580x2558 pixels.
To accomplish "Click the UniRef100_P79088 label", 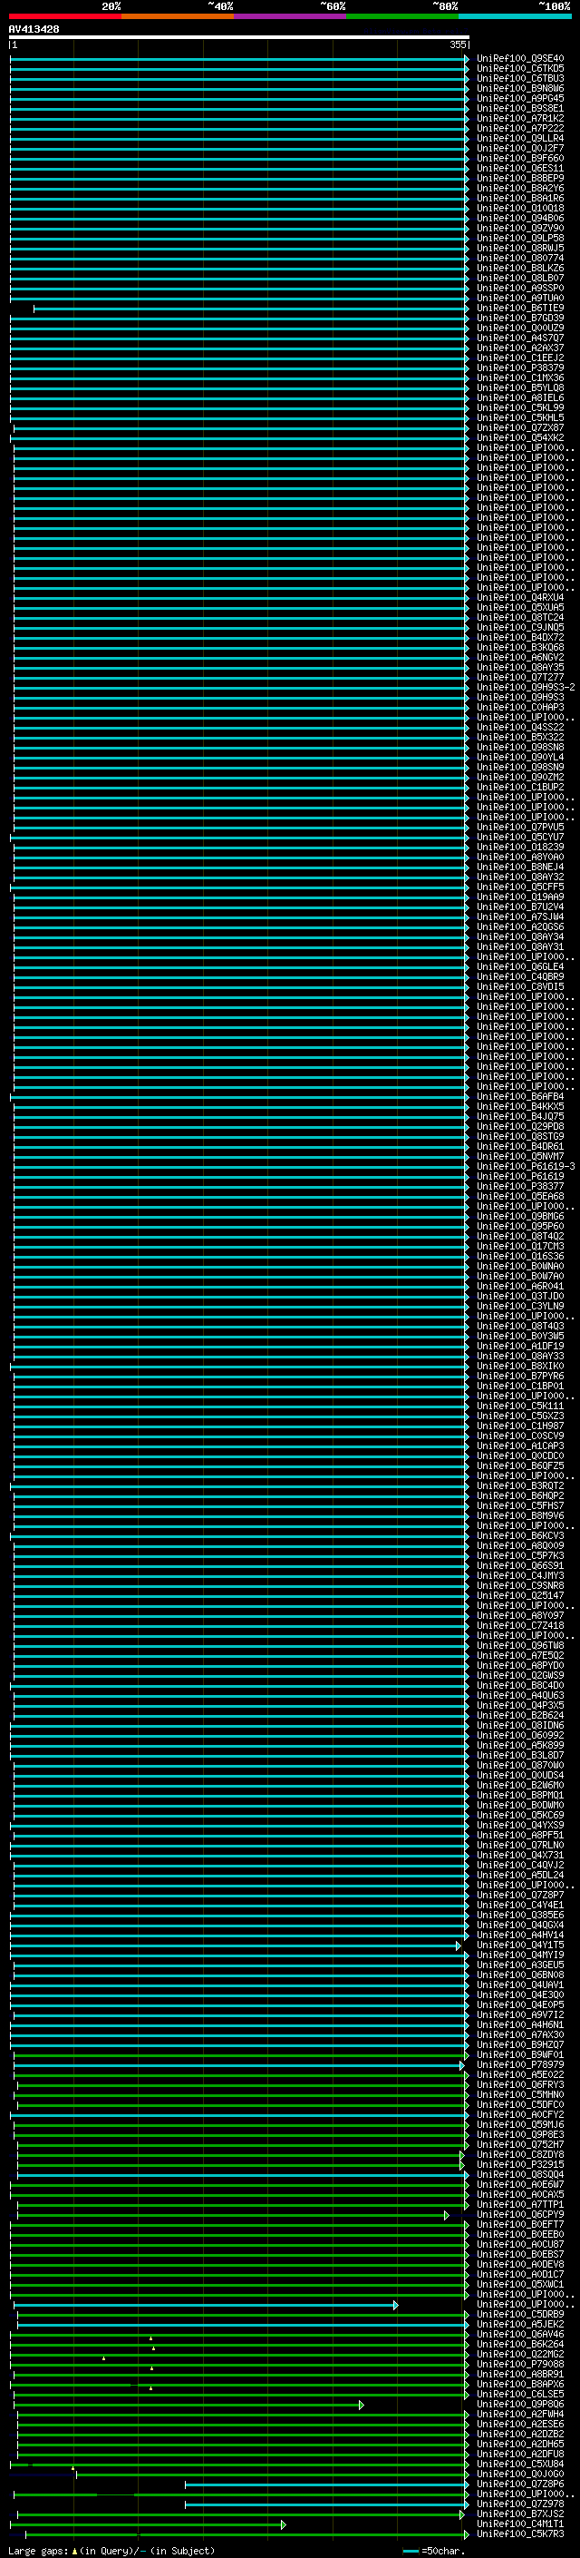I will tap(520, 2364).
